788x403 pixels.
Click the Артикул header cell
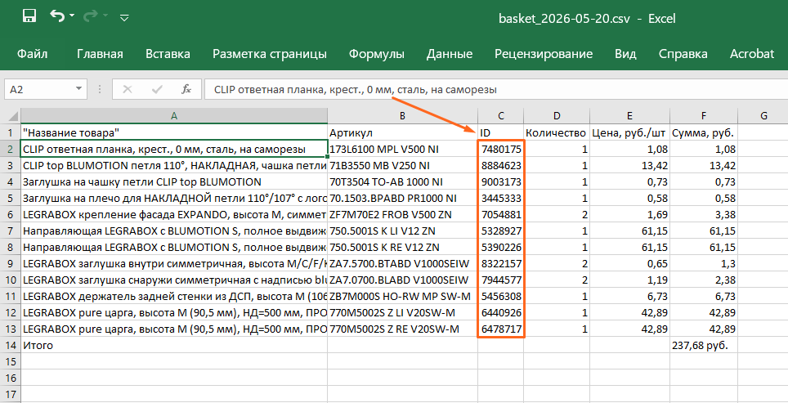pos(402,132)
